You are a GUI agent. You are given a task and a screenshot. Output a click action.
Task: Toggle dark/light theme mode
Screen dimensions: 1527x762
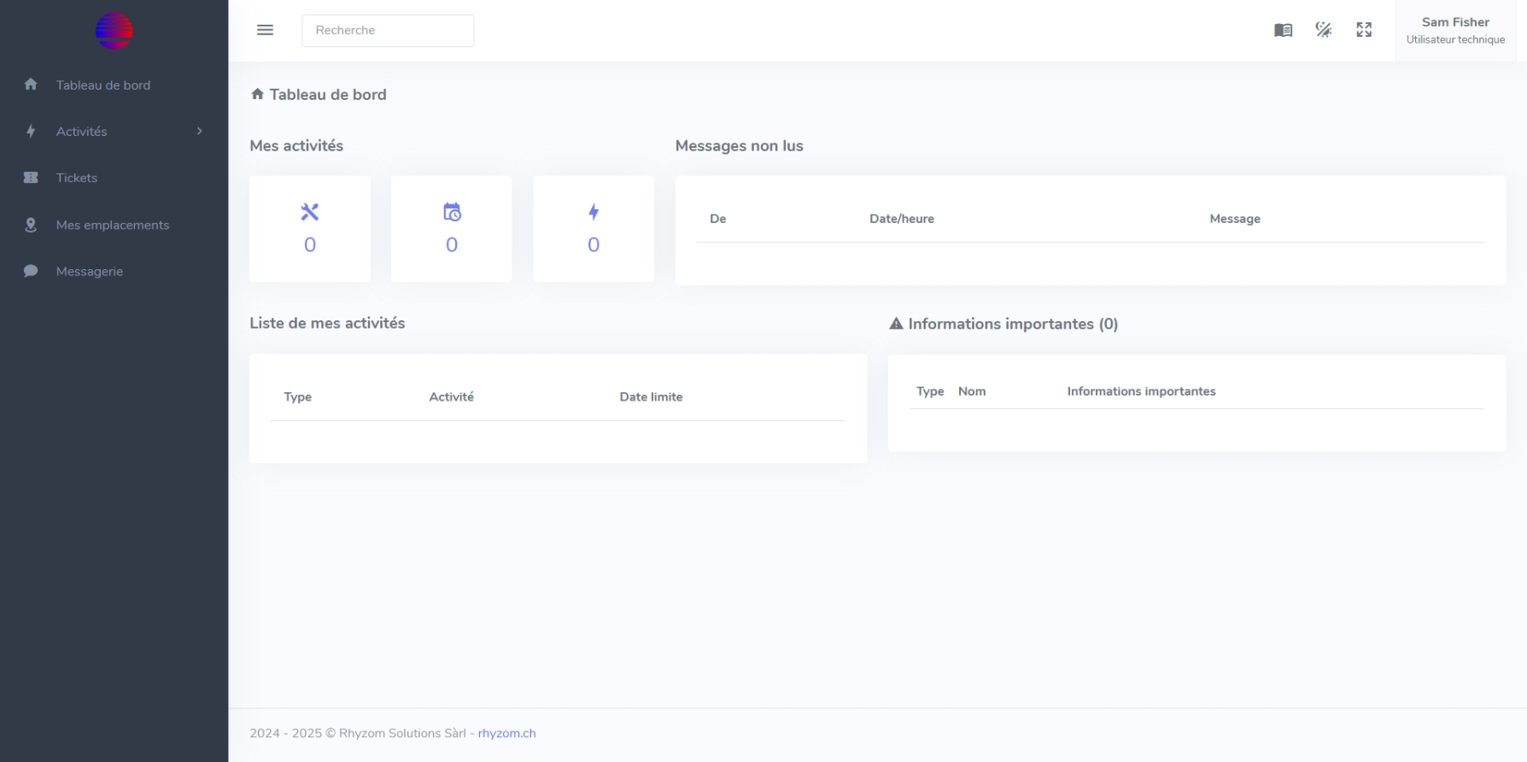pyautogui.click(x=1324, y=30)
